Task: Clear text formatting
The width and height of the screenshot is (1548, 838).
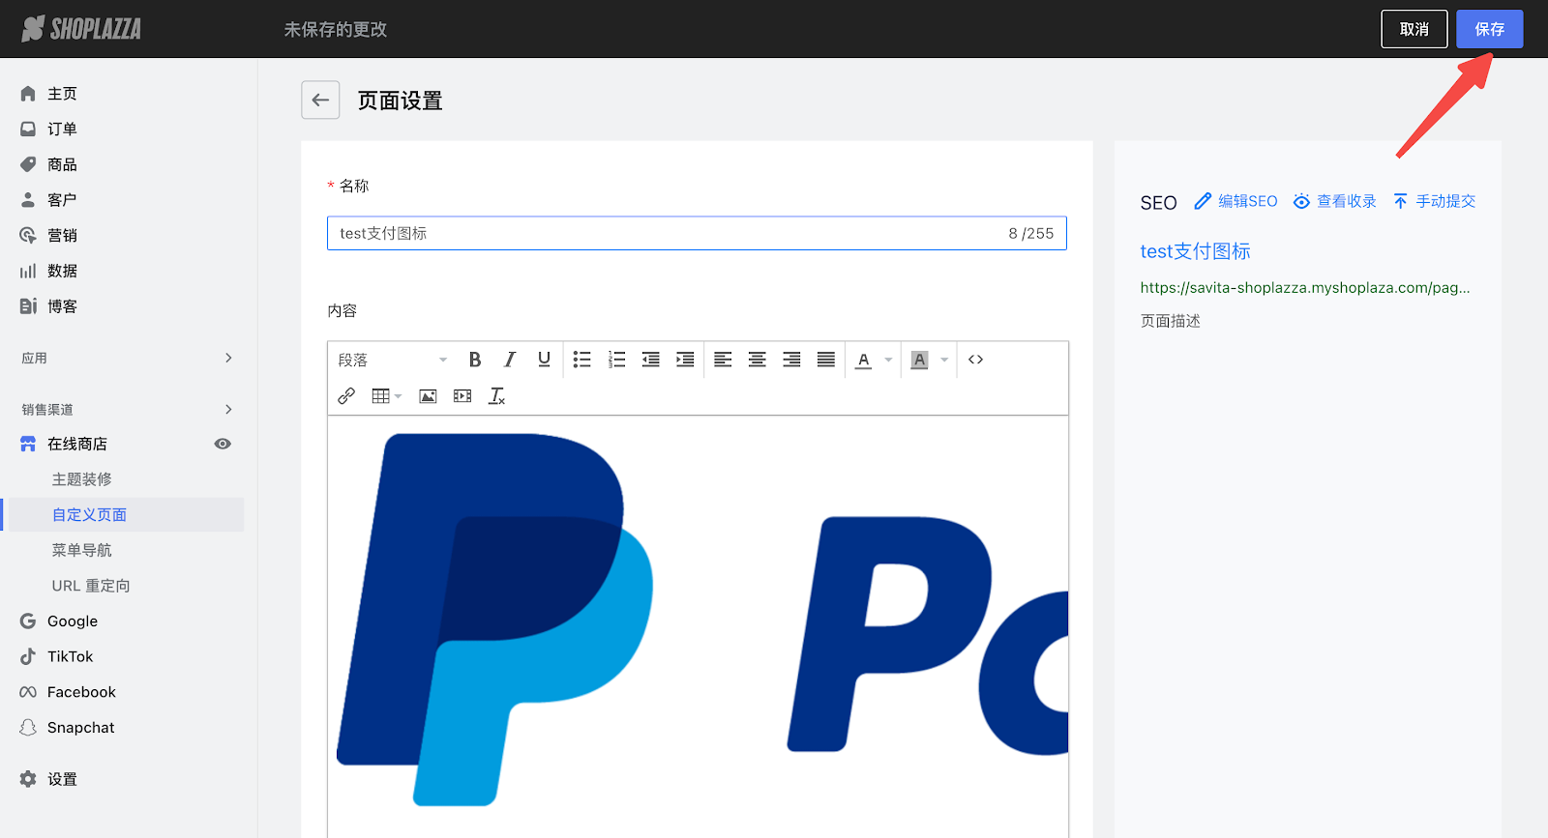Action: coord(497,396)
